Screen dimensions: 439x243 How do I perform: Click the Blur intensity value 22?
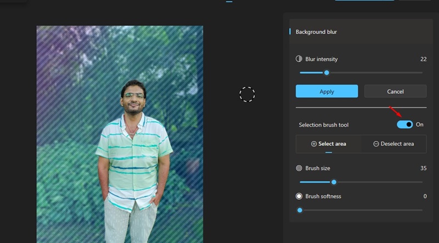[423, 59]
